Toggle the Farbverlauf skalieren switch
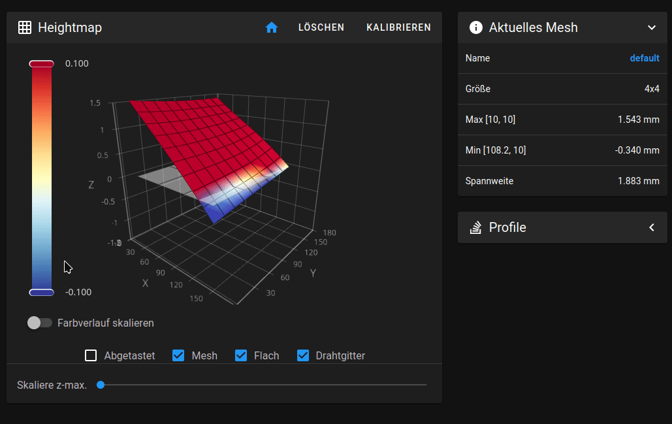This screenshot has width=672, height=424. point(39,323)
